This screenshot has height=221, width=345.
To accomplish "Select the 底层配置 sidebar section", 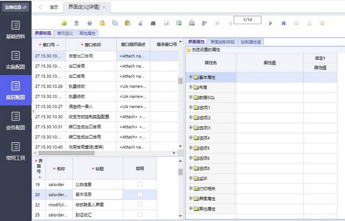I will (x=16, y=90).
